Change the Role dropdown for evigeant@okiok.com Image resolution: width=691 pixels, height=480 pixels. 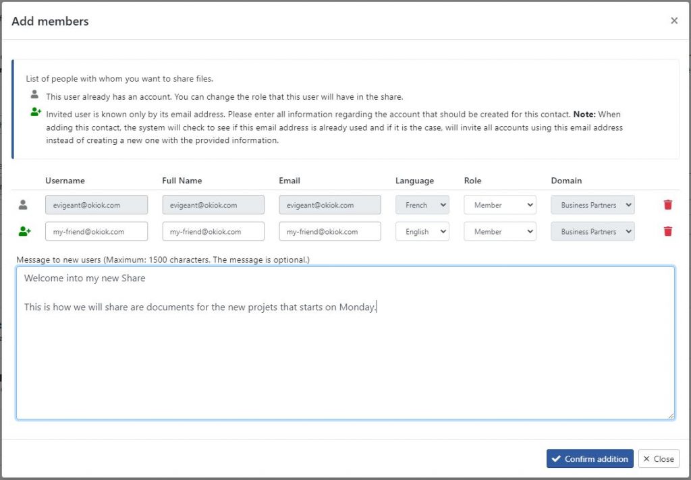(x=500, y=205)
